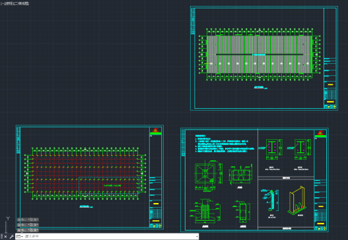Image resolution: width=348 pixels, height=240 pixels.
Task: Open the 二维线框 visual style menu
Action: point(21,3)
